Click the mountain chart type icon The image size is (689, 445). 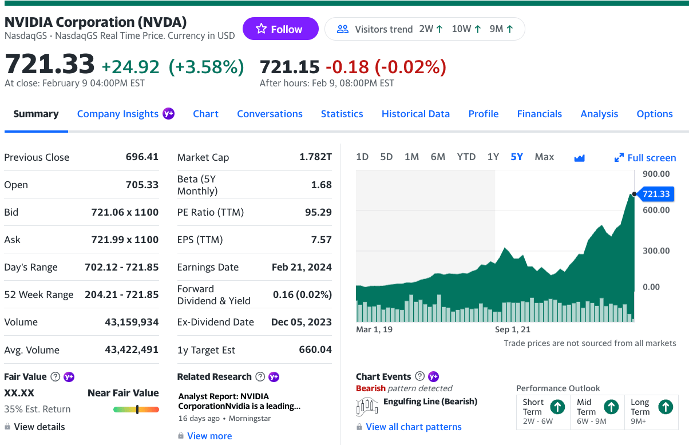pos(579,157)
